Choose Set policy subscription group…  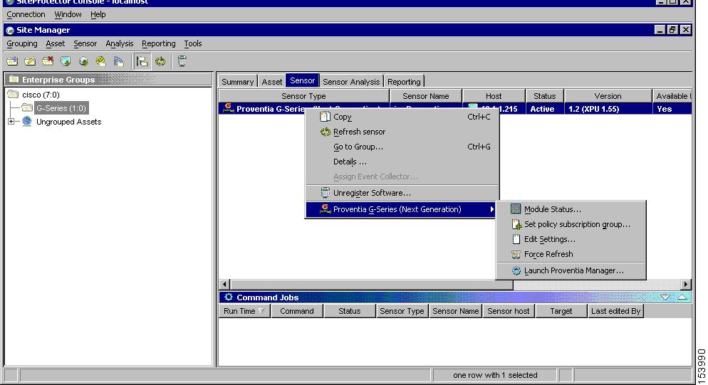(571, 224)
